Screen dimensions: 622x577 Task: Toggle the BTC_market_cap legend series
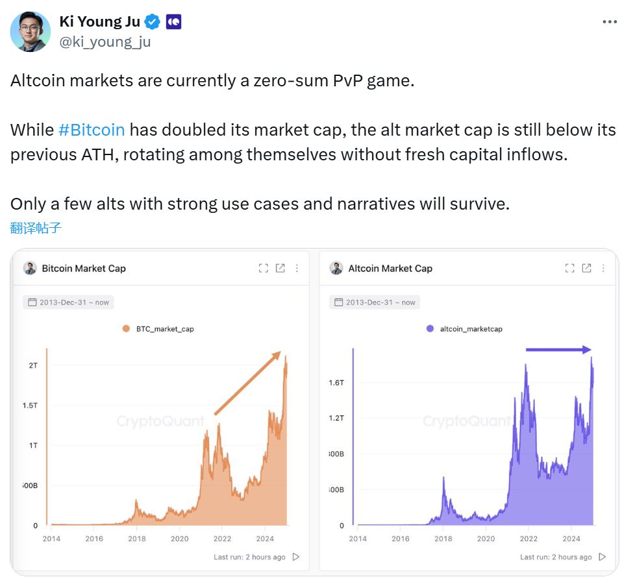(x=158, y=329)
